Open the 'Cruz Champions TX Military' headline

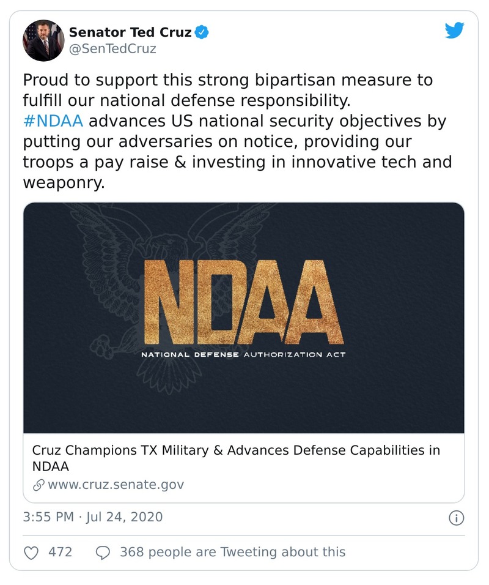click(235, 458)
